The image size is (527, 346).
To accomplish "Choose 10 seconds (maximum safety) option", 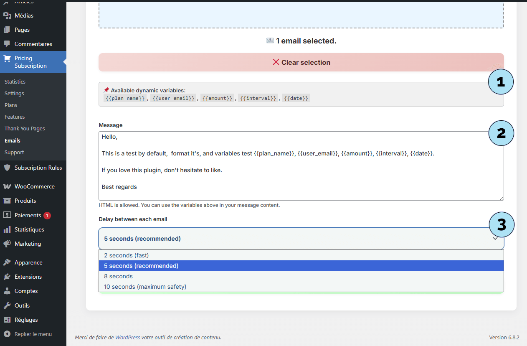I will pos(145,287).
